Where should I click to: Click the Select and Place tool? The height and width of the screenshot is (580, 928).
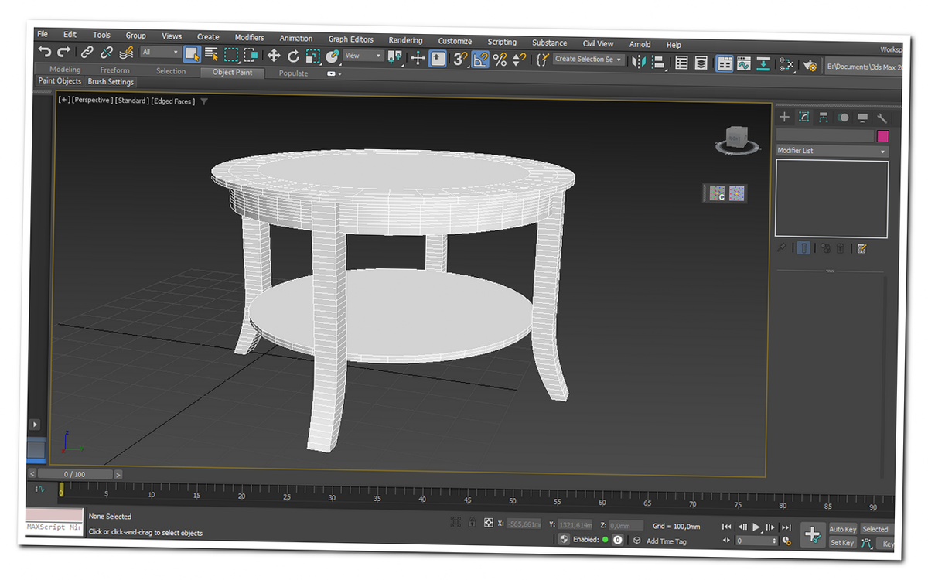[x=333, y=56]
